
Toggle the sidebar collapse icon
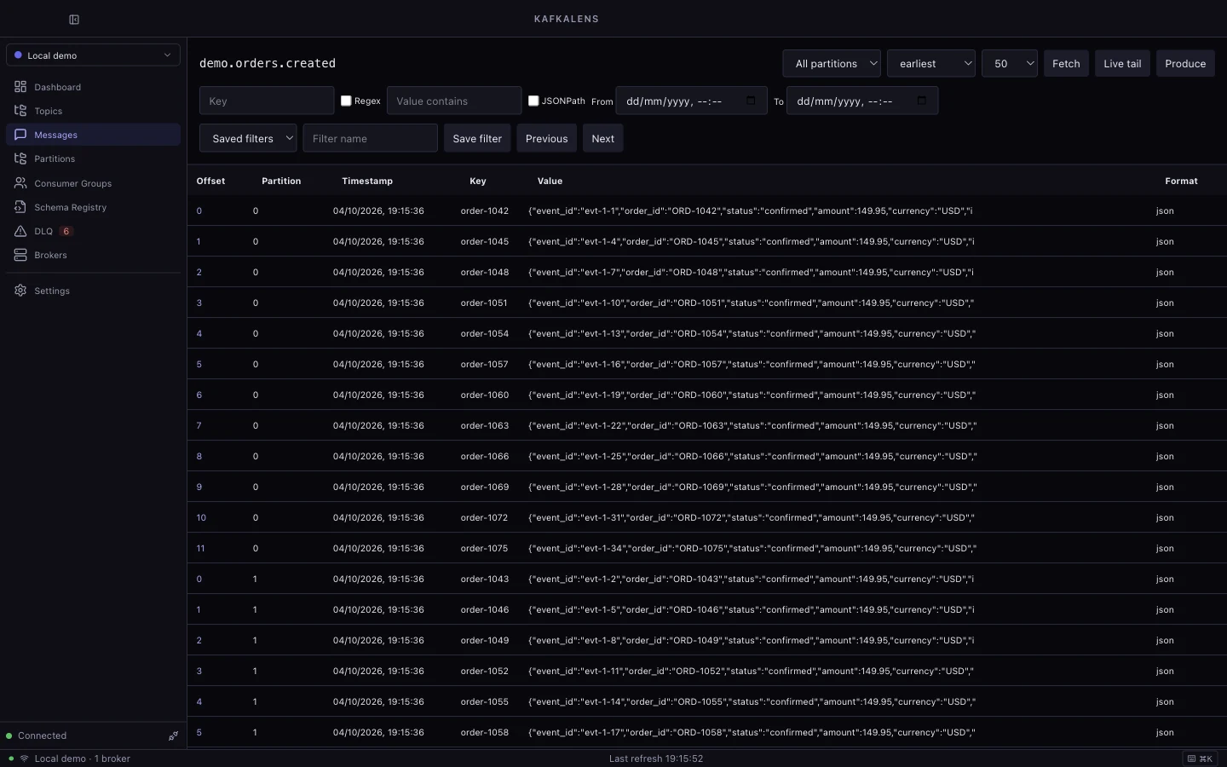[x=74, y=20]
